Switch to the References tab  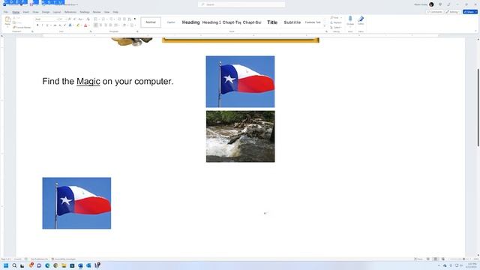[x=70, y=12]
